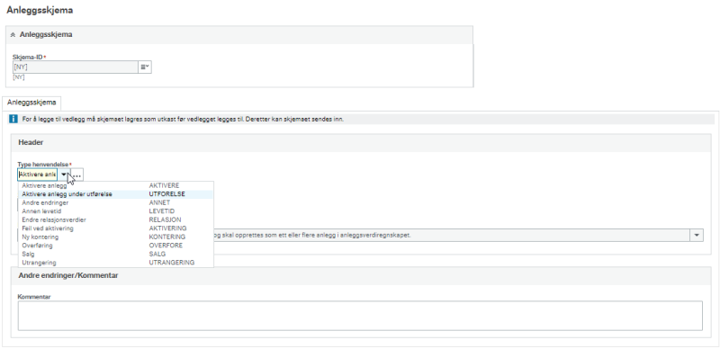Pick the 'Overføring' option
The width and height of the screenshot is (720, 349).
pyautogui.click(x=37, y=246)
